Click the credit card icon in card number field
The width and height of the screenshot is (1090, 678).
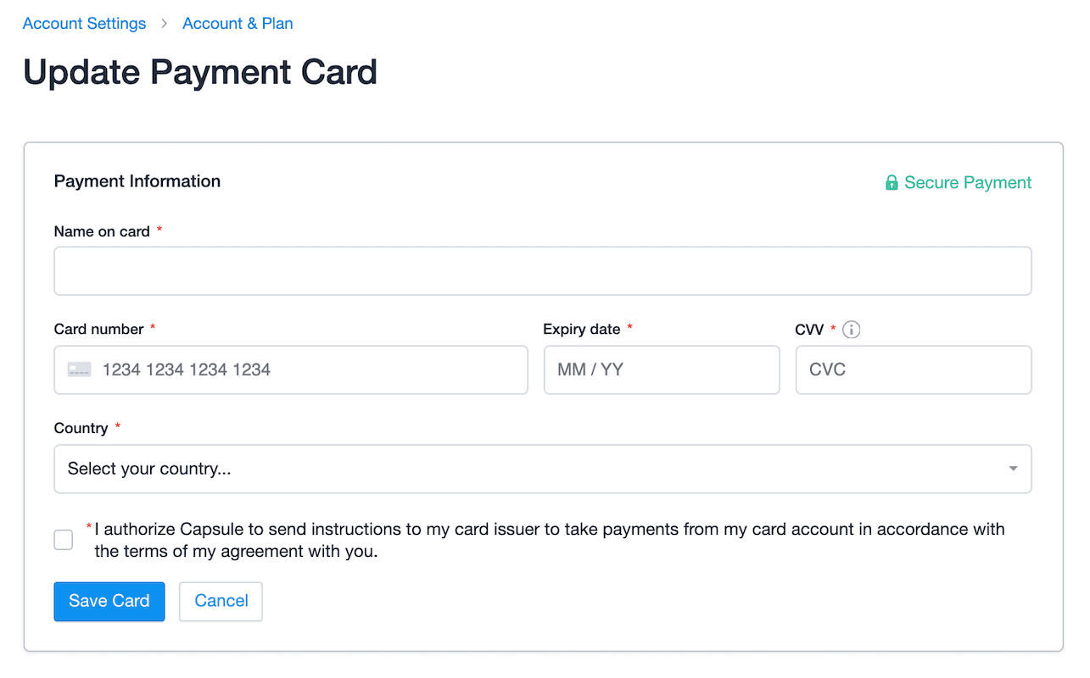(80, 370)
